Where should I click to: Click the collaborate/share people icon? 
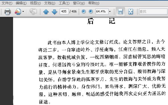pos(18,11)
